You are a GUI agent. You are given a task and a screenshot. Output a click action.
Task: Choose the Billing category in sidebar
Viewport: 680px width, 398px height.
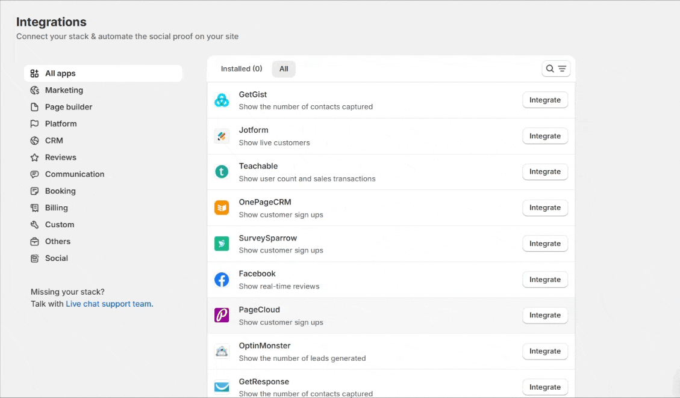pos(56,208)
